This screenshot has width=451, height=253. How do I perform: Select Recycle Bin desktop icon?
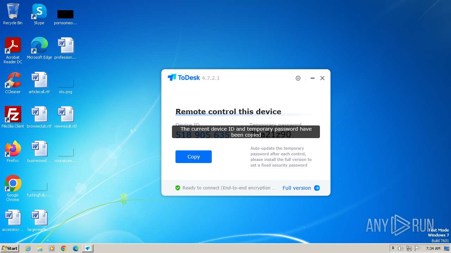point(13,14)
